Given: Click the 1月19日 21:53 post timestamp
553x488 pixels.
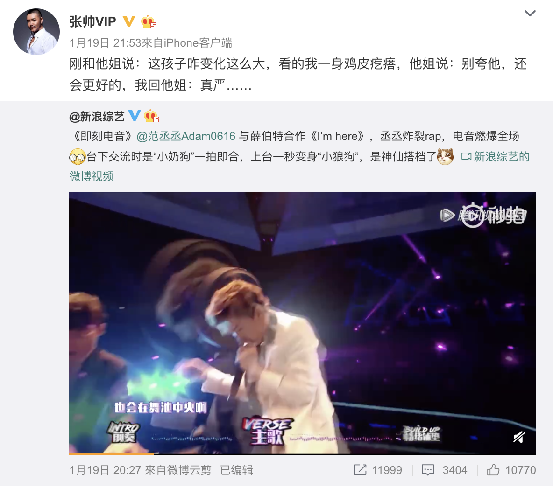Looking at the screenshot, I should [105, 43].
